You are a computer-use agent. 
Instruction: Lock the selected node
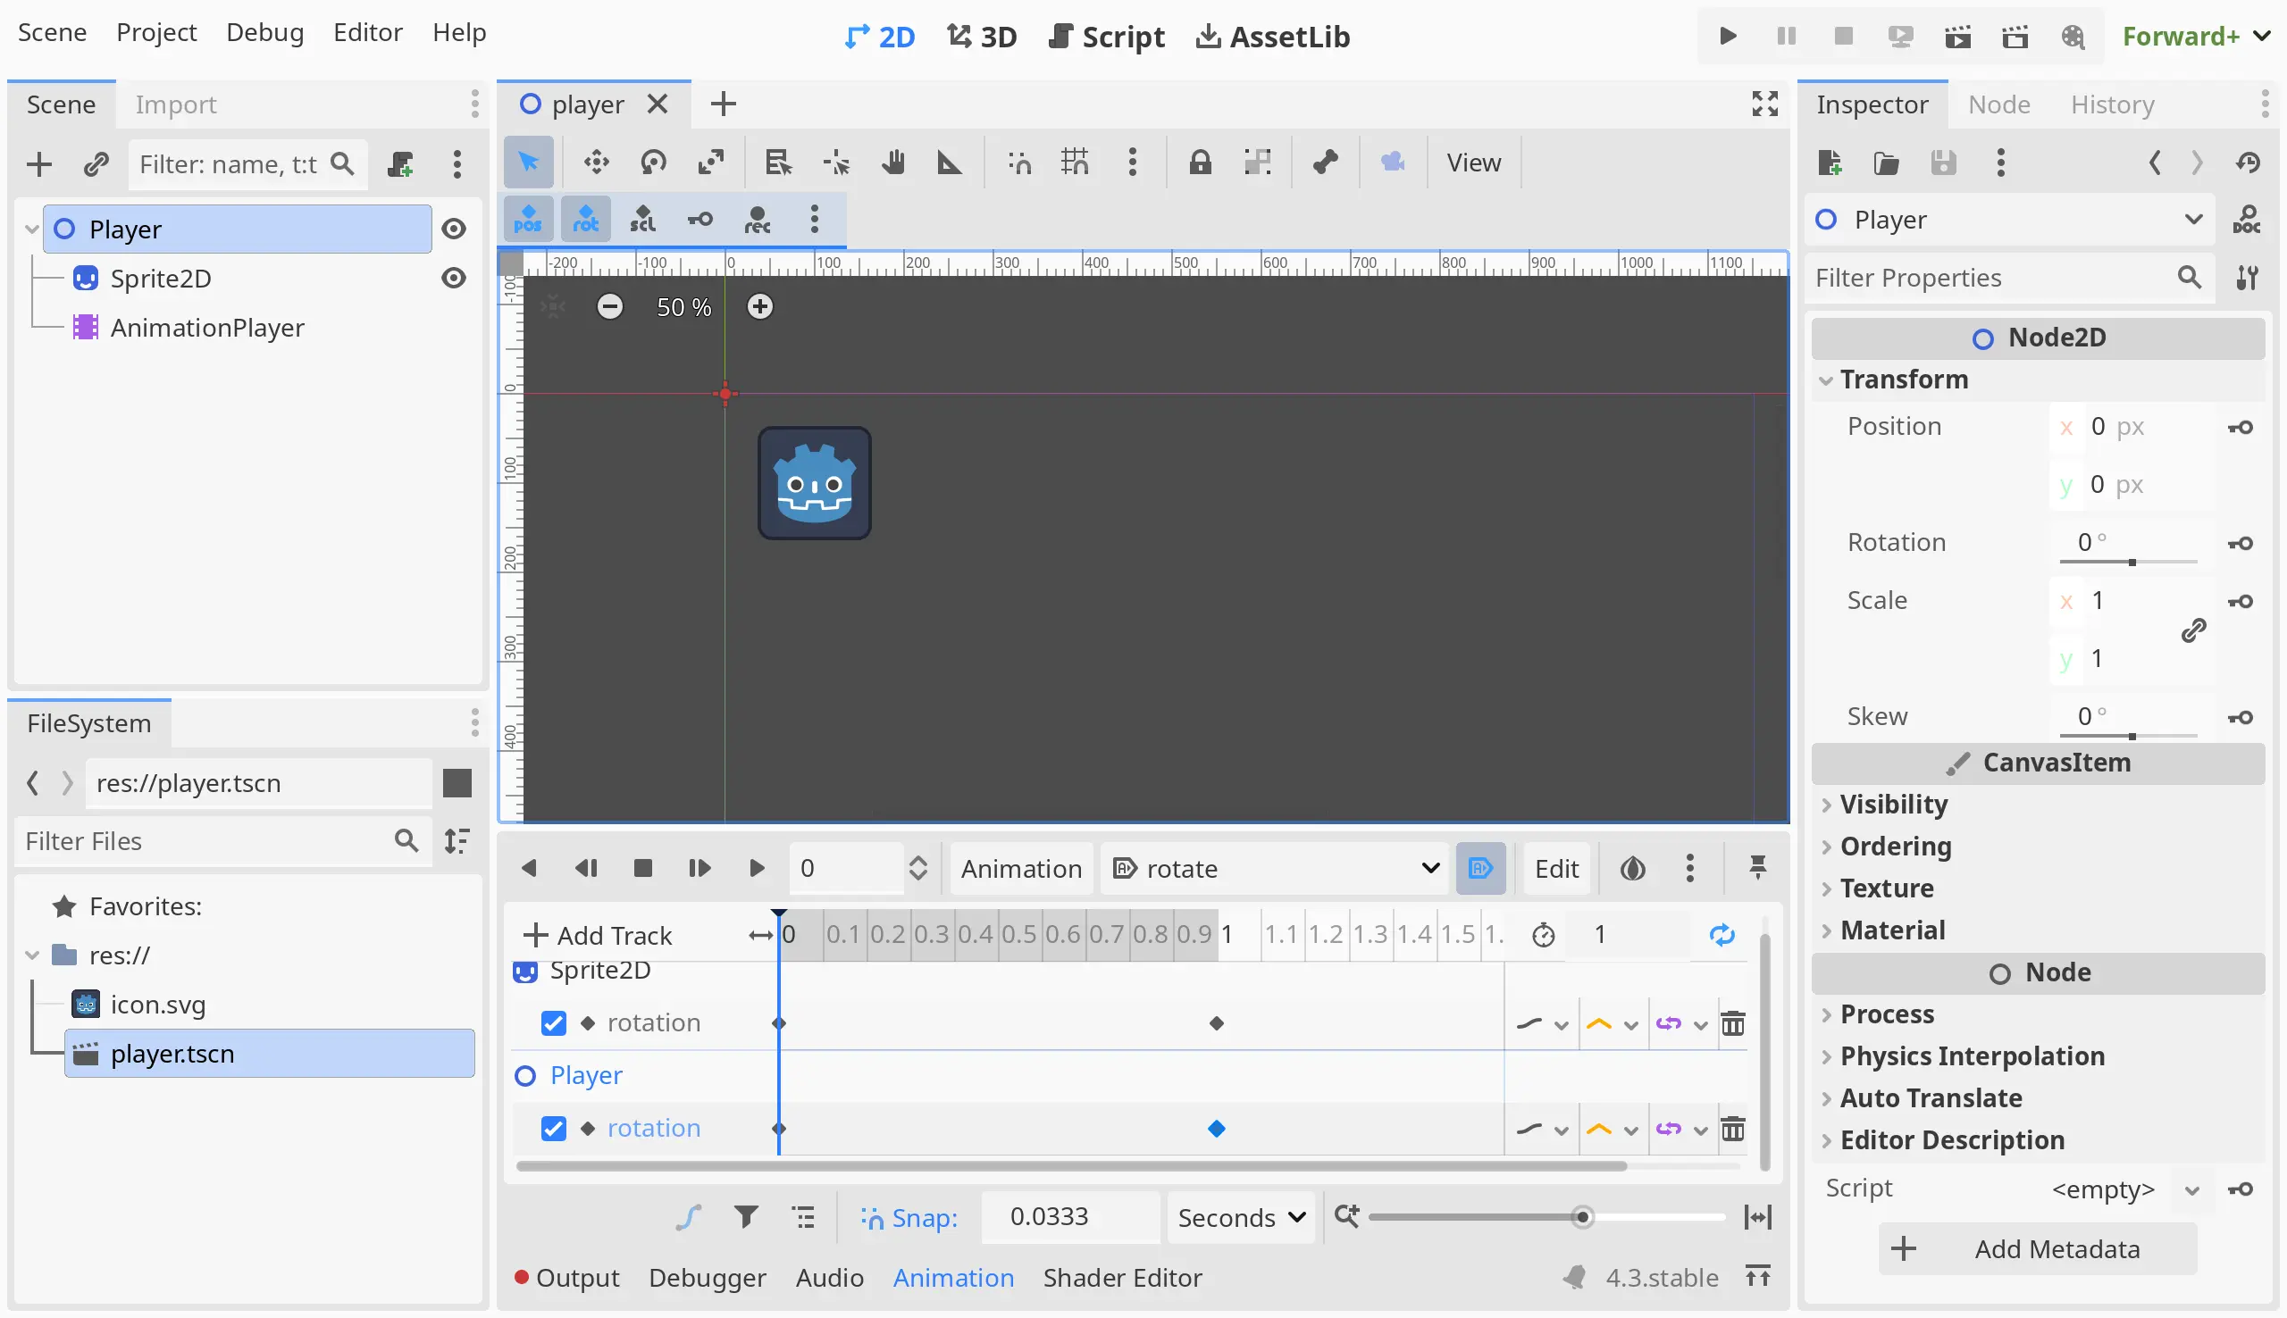[x=1201, y=163]
